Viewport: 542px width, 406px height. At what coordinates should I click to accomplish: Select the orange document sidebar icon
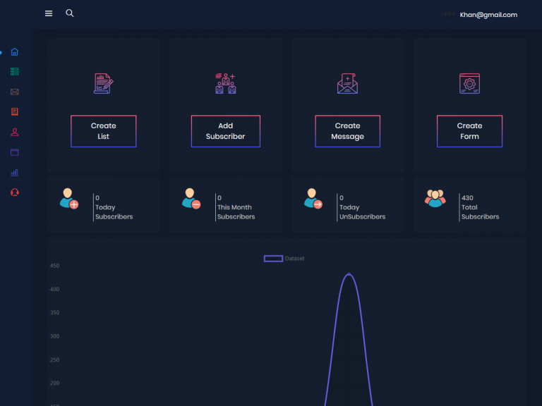click(x=15, y=111)
